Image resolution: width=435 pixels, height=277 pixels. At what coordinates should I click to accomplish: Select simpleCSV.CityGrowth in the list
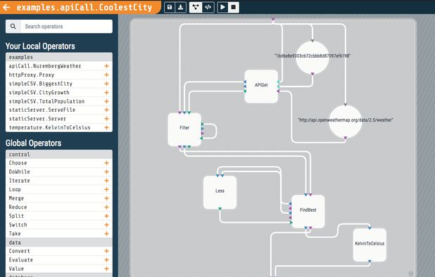[x=59, y=93]
